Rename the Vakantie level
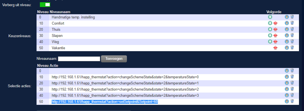The image size is (304, 111). [x=287, y=48]
